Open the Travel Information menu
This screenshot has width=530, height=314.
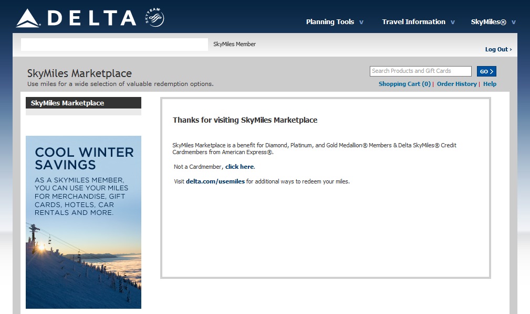[413, 22]
